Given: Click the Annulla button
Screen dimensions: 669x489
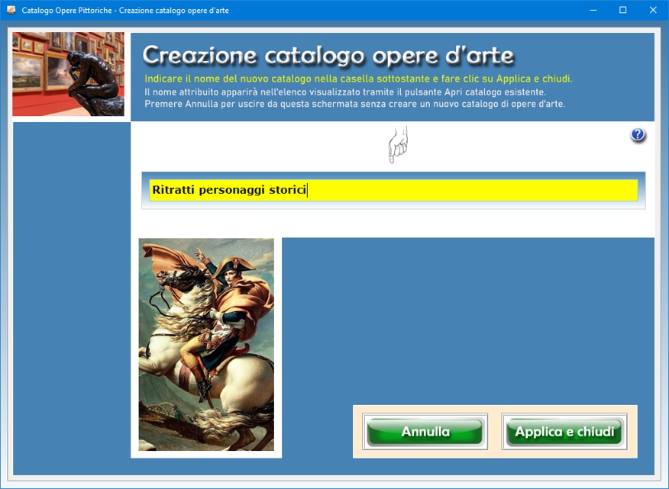Looking at the screenshot, I should point(425,432).
